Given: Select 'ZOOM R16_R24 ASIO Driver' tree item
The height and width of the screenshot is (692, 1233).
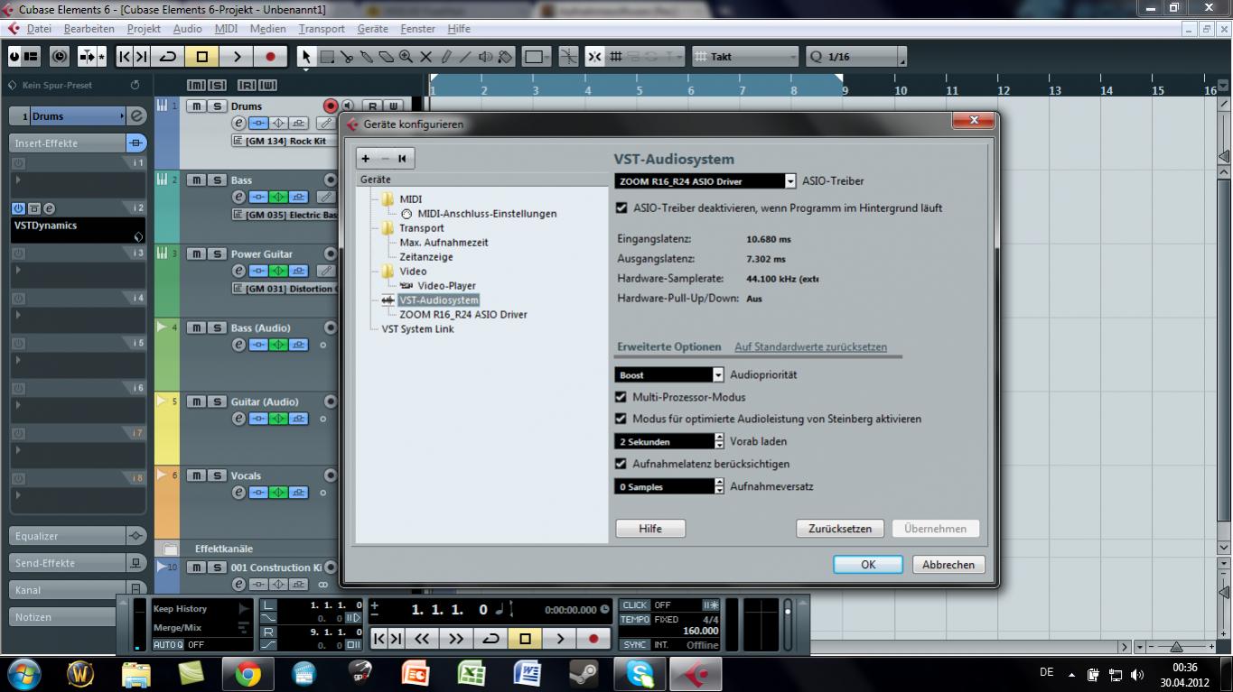Looking at the screenshot, I should click(x=463, y=315).
